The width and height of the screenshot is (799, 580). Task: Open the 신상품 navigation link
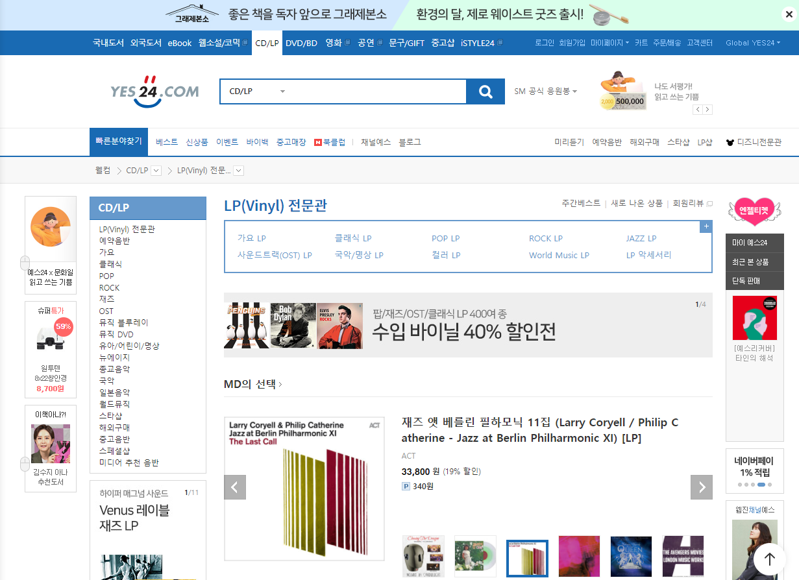197,142
